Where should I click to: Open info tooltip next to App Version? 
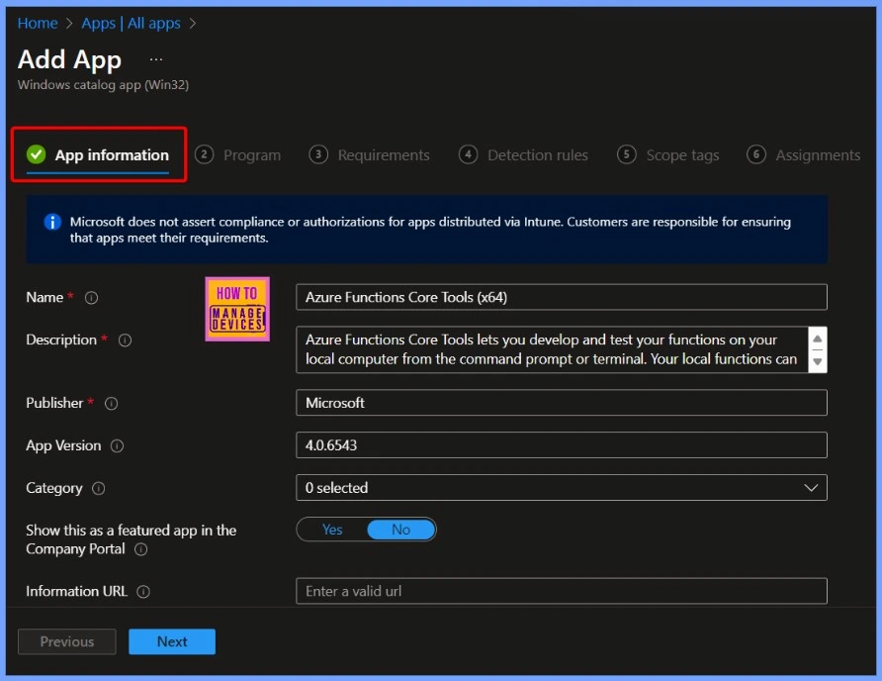(117, 446)
